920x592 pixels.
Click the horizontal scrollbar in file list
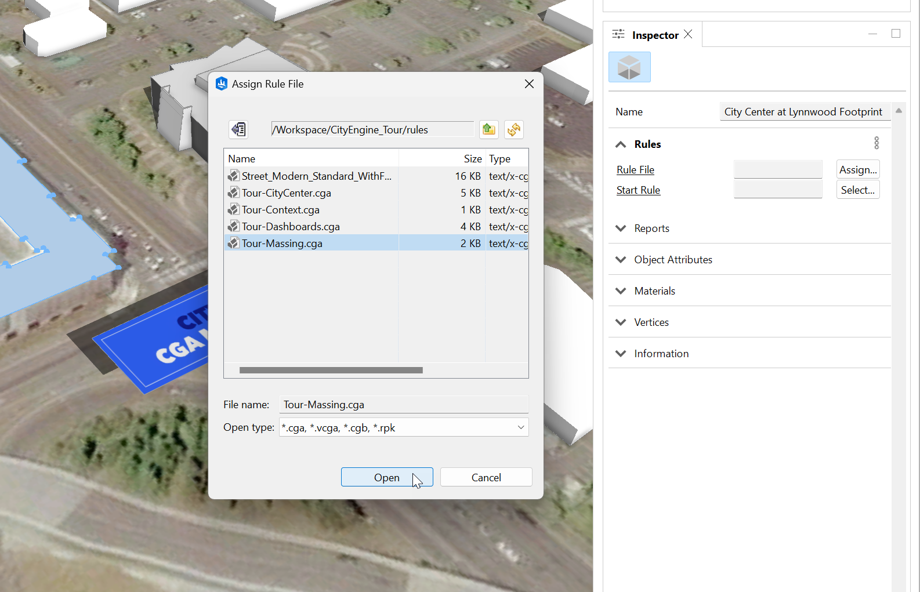(331, 370)
